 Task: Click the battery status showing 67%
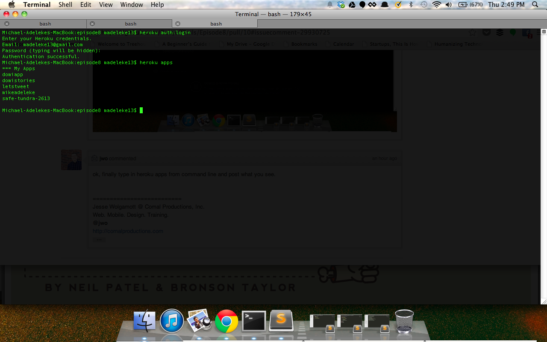pos(470,5)
